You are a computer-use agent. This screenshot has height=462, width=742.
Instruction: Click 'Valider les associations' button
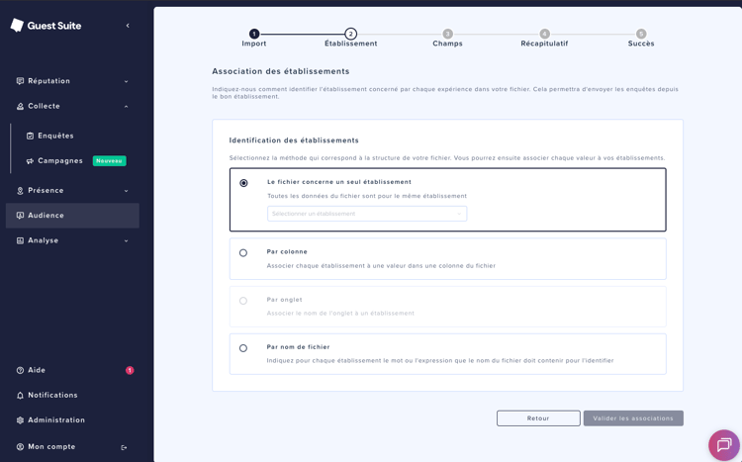(x=633, y=418)
